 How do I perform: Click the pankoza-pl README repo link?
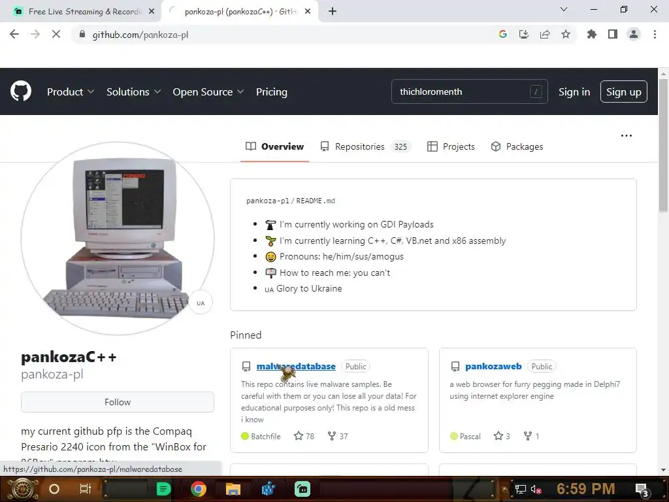[x=267, y=201]
